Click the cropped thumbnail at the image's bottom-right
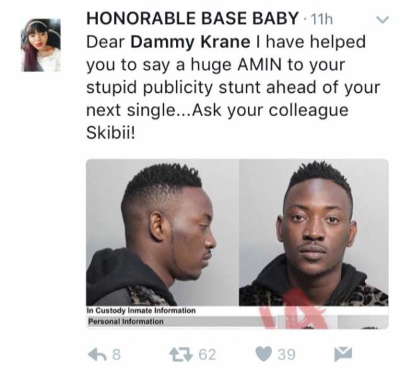This screenshot has width=400, height=372. pyautogui.click(x=363, y=322)
